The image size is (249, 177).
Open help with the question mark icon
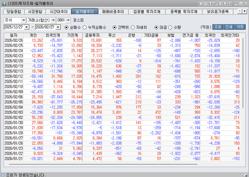(230, 3)
